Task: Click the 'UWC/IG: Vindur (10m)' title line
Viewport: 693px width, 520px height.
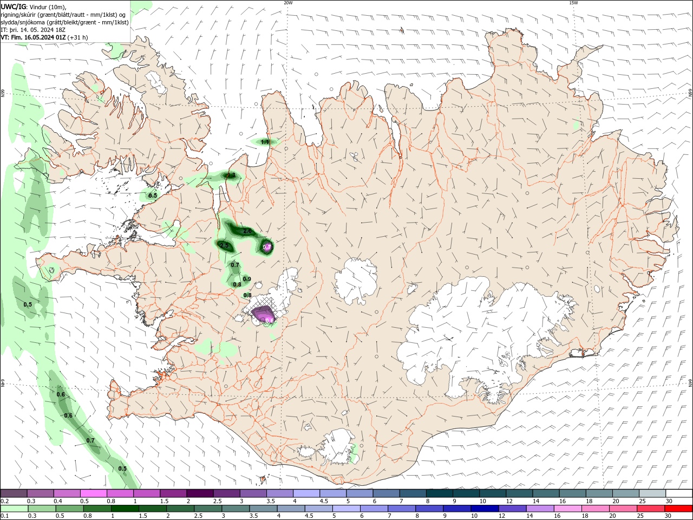Action: [33, 6]
